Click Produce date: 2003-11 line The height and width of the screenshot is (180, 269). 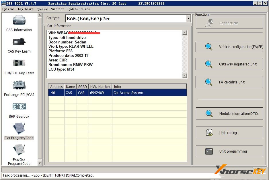point(68,55)
